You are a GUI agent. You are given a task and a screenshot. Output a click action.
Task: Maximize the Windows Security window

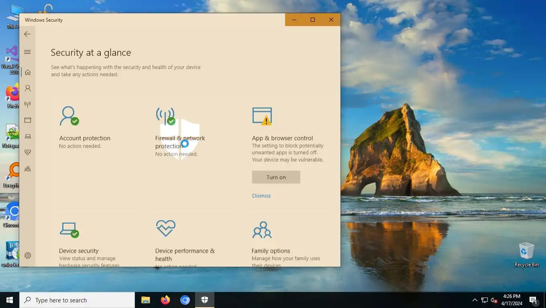[x=313, y=20]
